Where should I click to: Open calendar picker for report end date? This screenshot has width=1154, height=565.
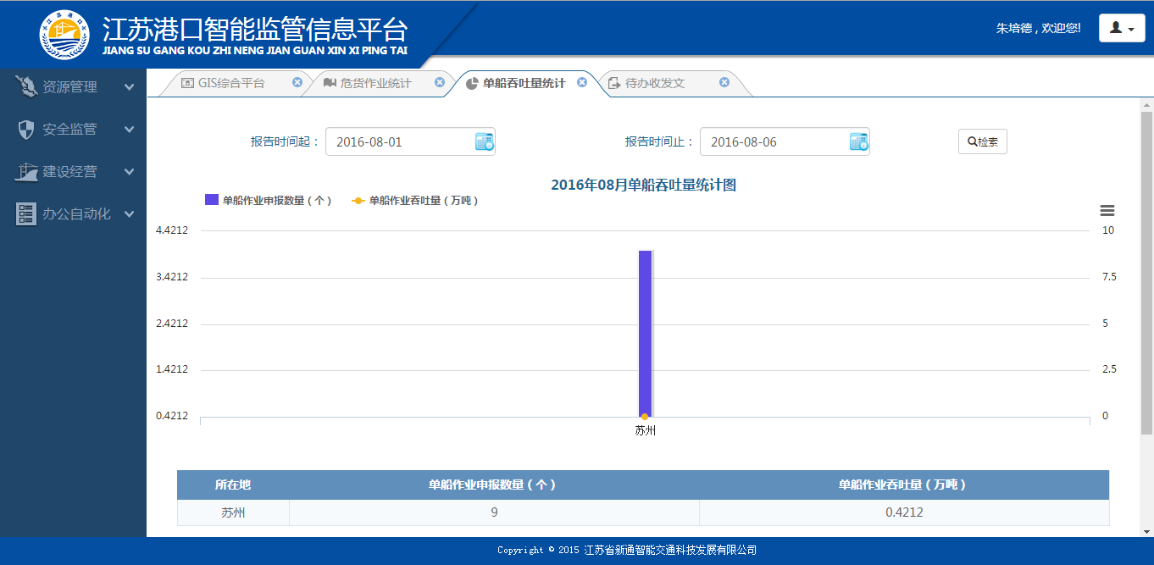coord(858,142)
